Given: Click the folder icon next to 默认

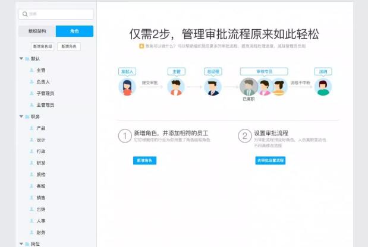Looking at the screenshot, I should point(27,59).
